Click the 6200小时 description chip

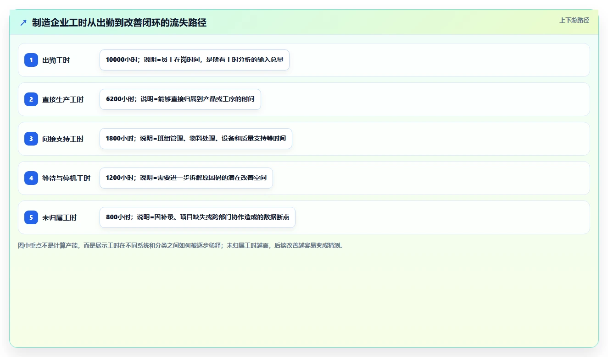tap(180, 99)
